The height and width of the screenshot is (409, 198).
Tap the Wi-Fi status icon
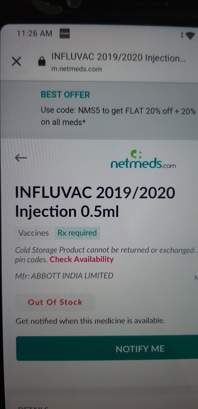tap(190, 36)
